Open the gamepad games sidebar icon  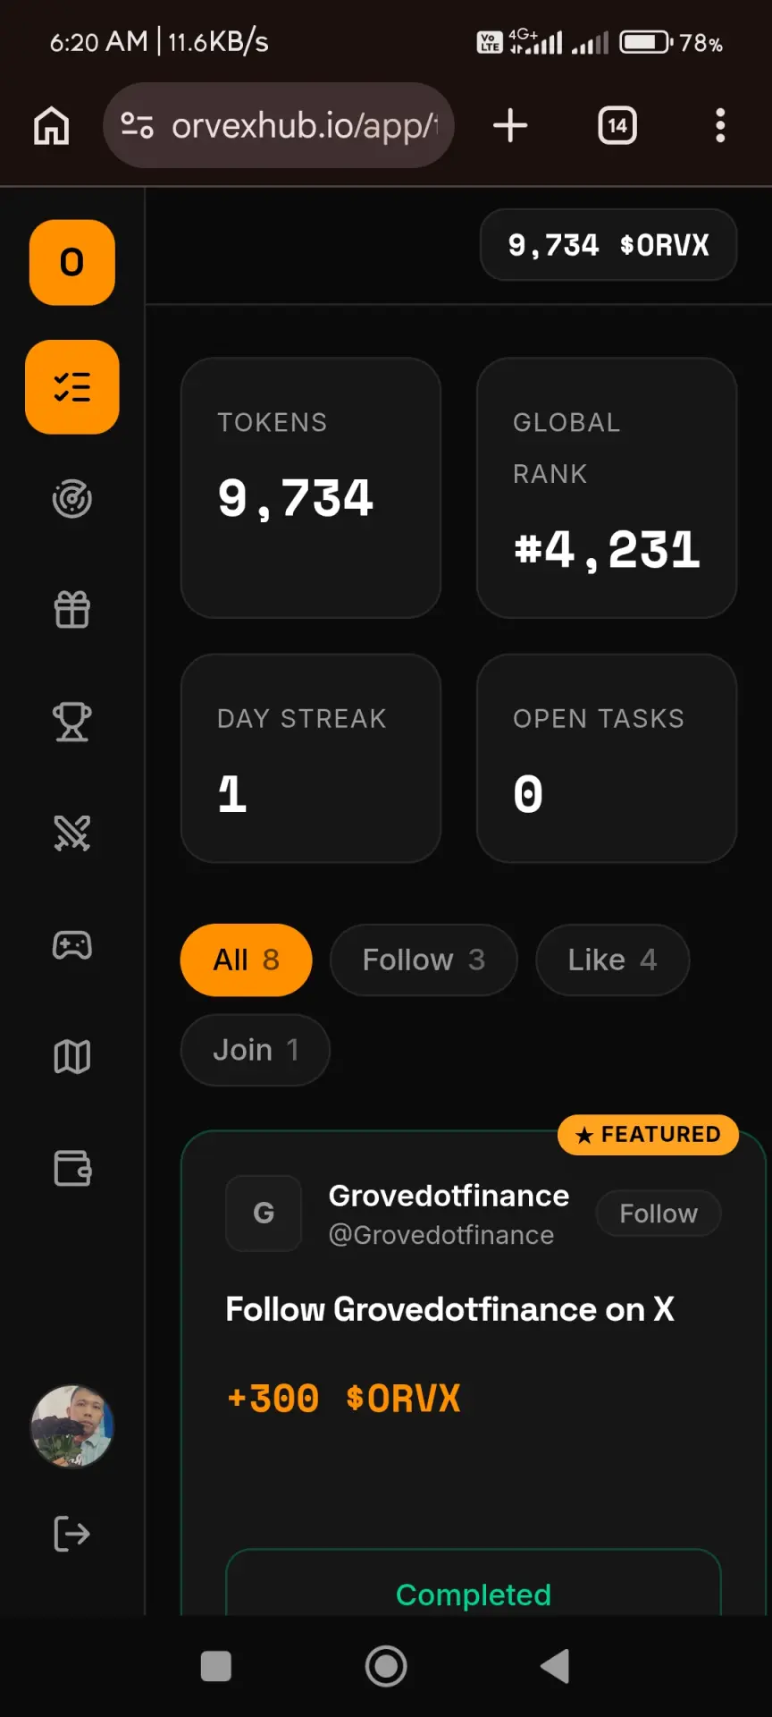(72, 945)
